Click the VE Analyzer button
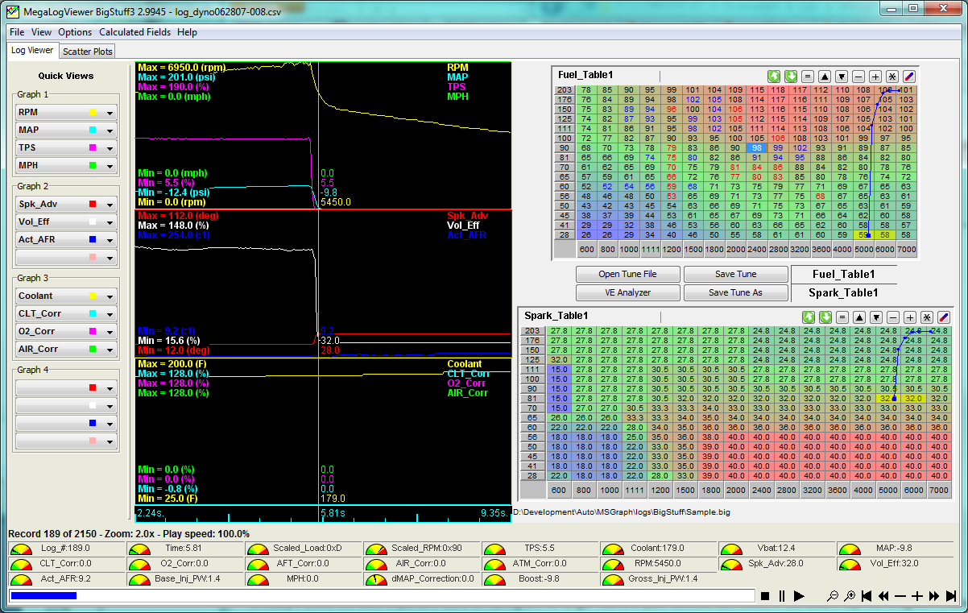This screenshot has height=613, width=968. 627,292
